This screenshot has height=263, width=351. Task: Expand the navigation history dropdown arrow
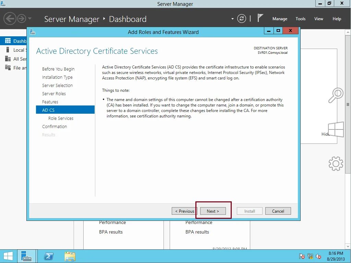[x=30, y=18]
